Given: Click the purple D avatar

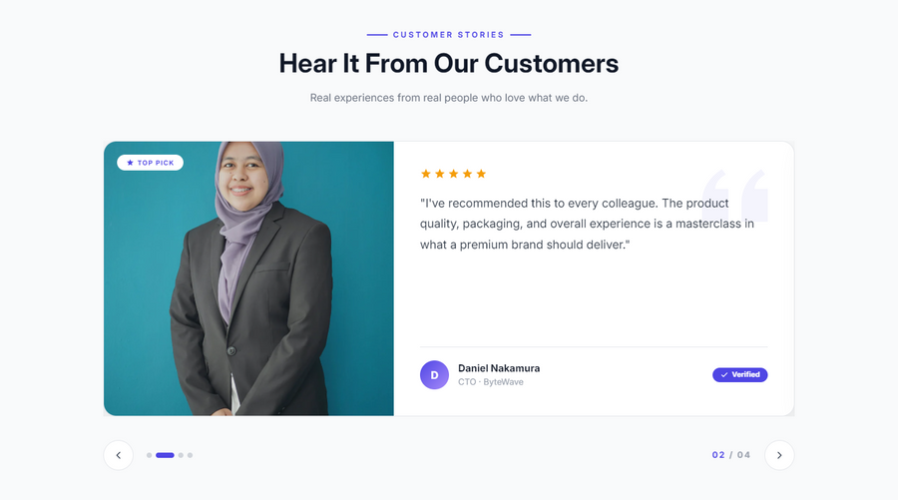Looking at the screenshot, I should 434,374.
